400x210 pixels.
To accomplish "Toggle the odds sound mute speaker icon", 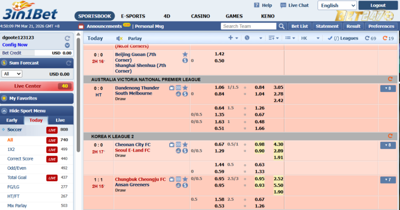I will 120,39.
